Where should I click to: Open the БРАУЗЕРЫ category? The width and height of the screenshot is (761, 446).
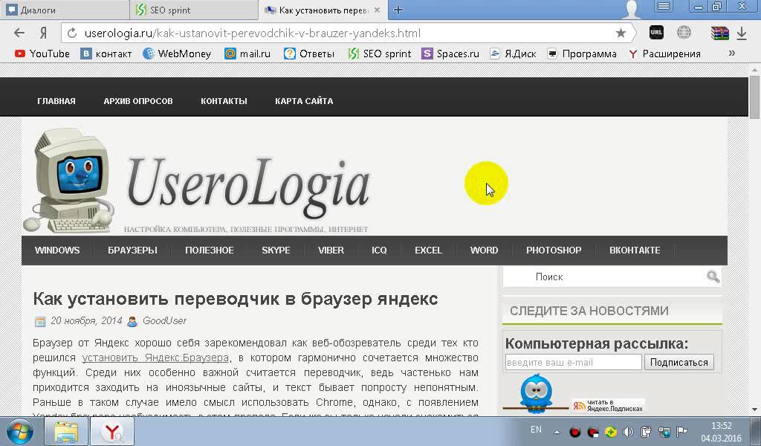click(132, 250)
